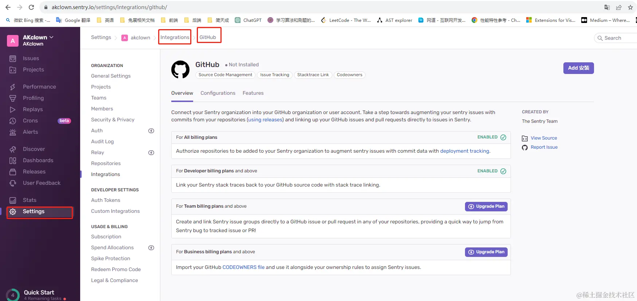Click the browser back arrow
637x301 pixels.
tap(8, 7)
